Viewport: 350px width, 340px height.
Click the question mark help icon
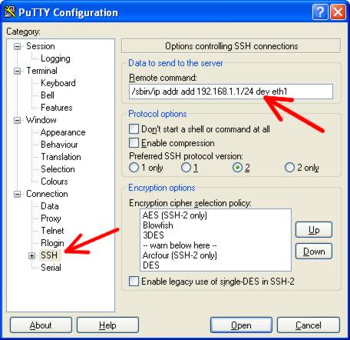[x=320, y=12]
